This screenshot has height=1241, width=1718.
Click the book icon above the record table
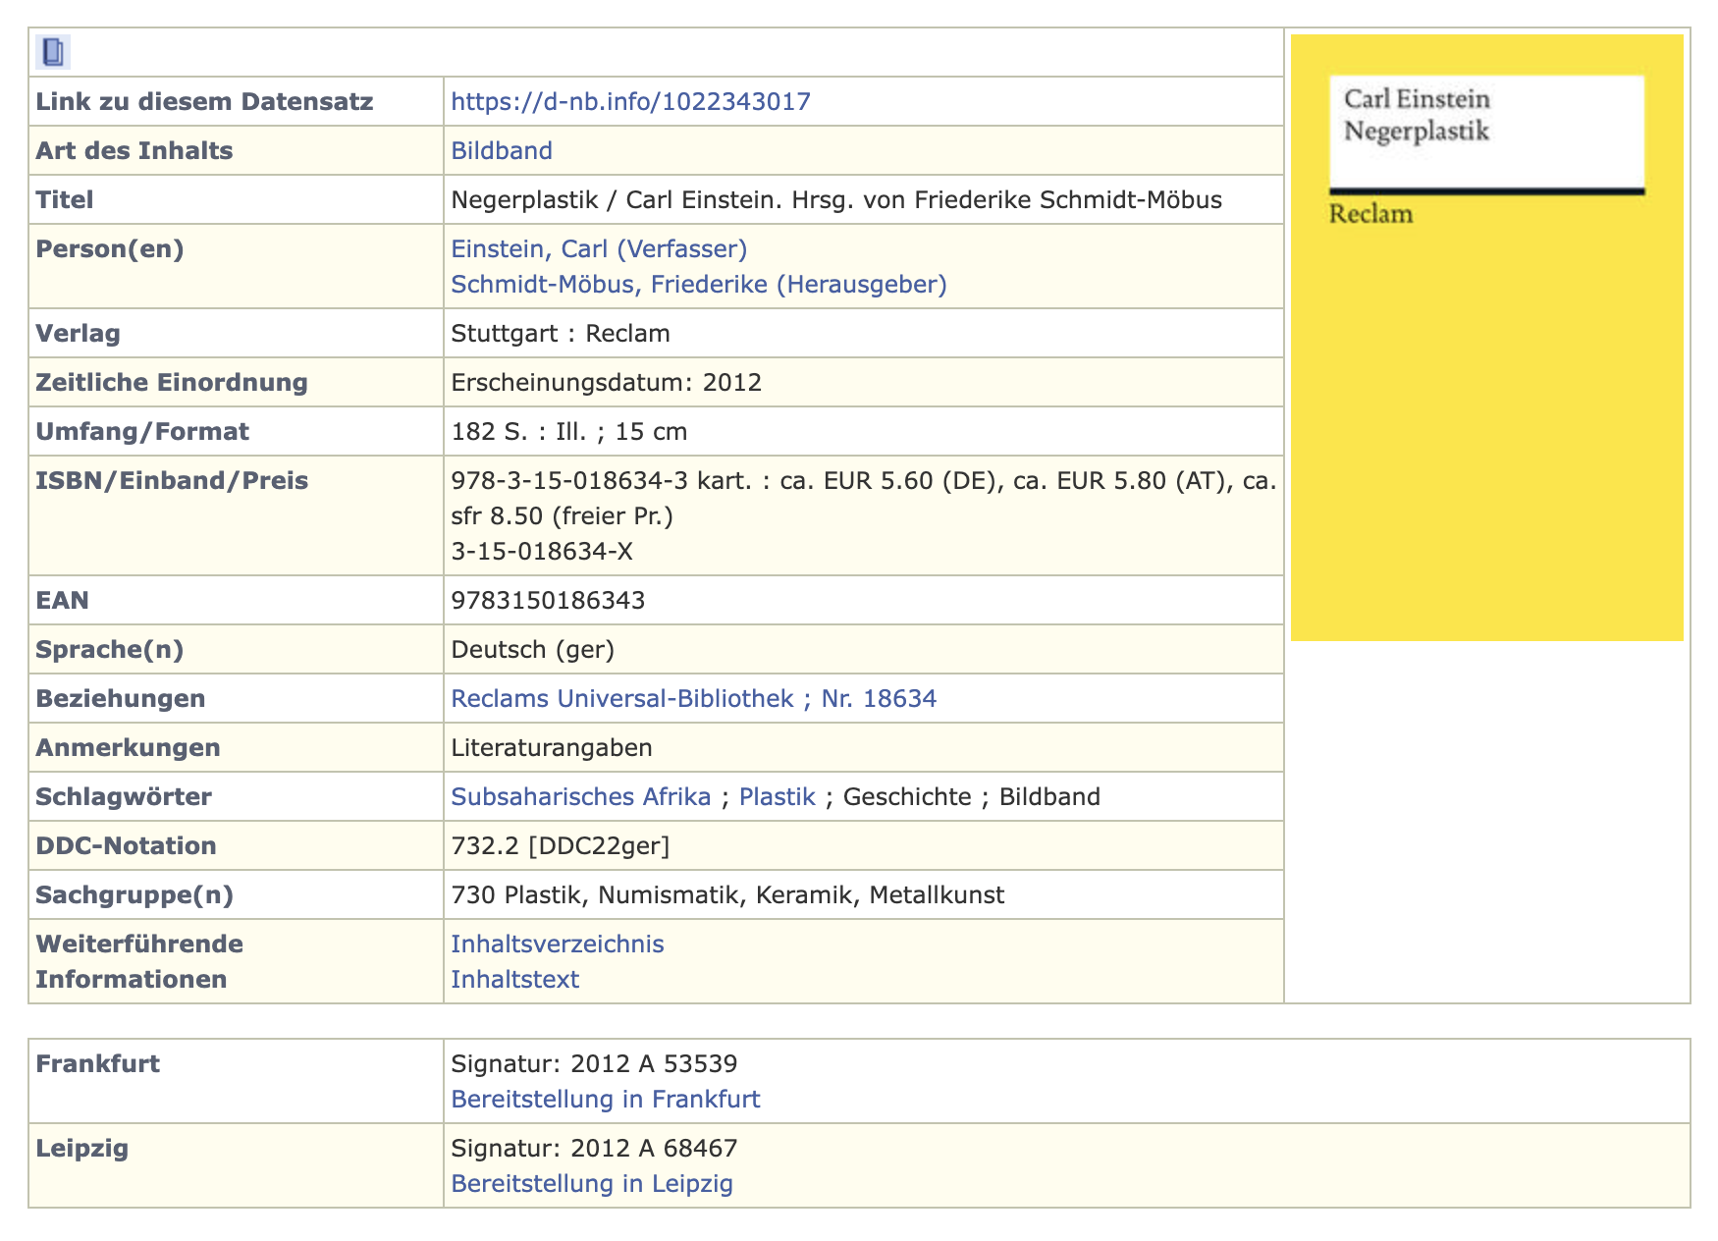coord(53,52)
